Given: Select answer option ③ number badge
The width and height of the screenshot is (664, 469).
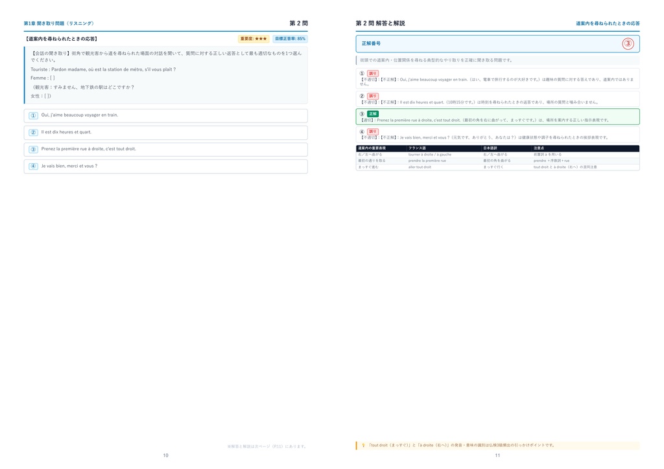Looking at the screenshot, I should 34,149.
